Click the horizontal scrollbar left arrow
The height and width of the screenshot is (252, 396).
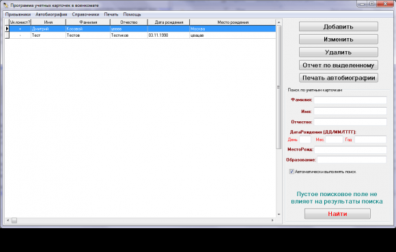(8, 221)
